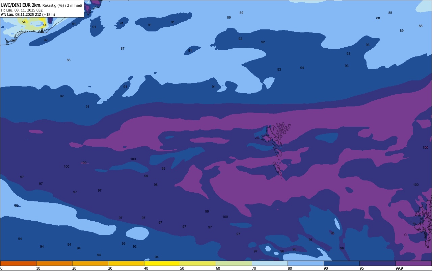Click the light green 60–70 legend swatch
Image resolution: width=432 pixels, height=271 pixels.
[x=234, y=263]
